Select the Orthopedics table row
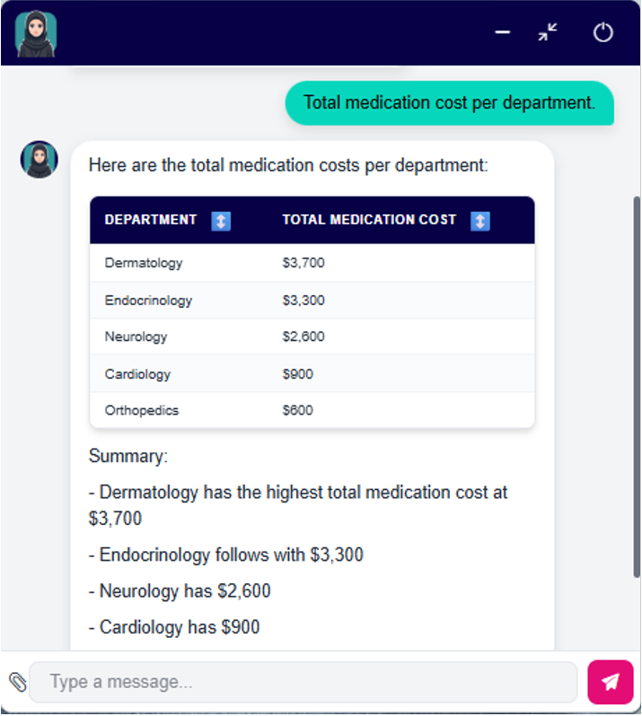Screen dimensions: 642x716 click(x=312, y=411)
